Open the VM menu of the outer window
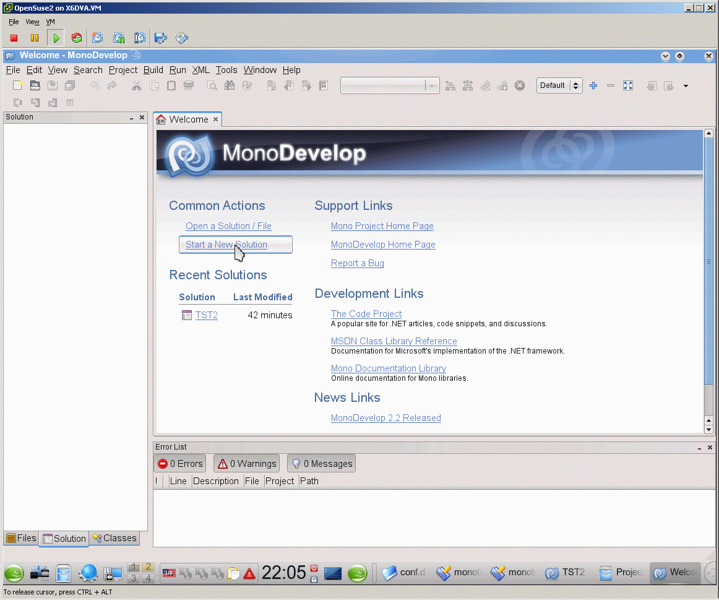This screenshot has height=600, width=719. (x=51, y=22)
